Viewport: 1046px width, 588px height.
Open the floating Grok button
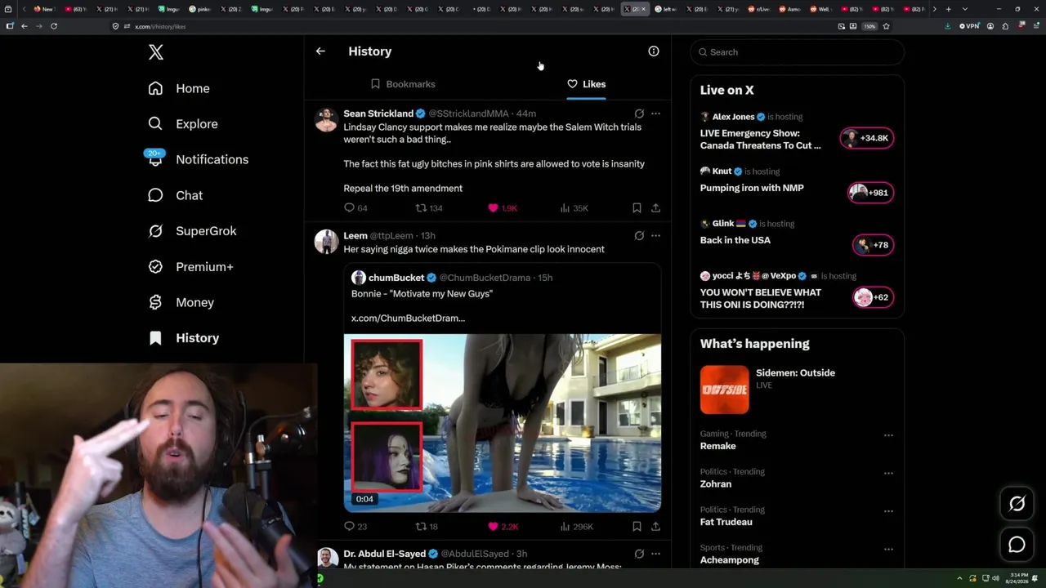coord(1017,504)
